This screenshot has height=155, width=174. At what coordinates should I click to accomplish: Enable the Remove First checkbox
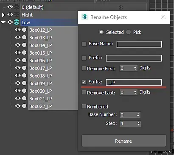(x=84, y=68)
